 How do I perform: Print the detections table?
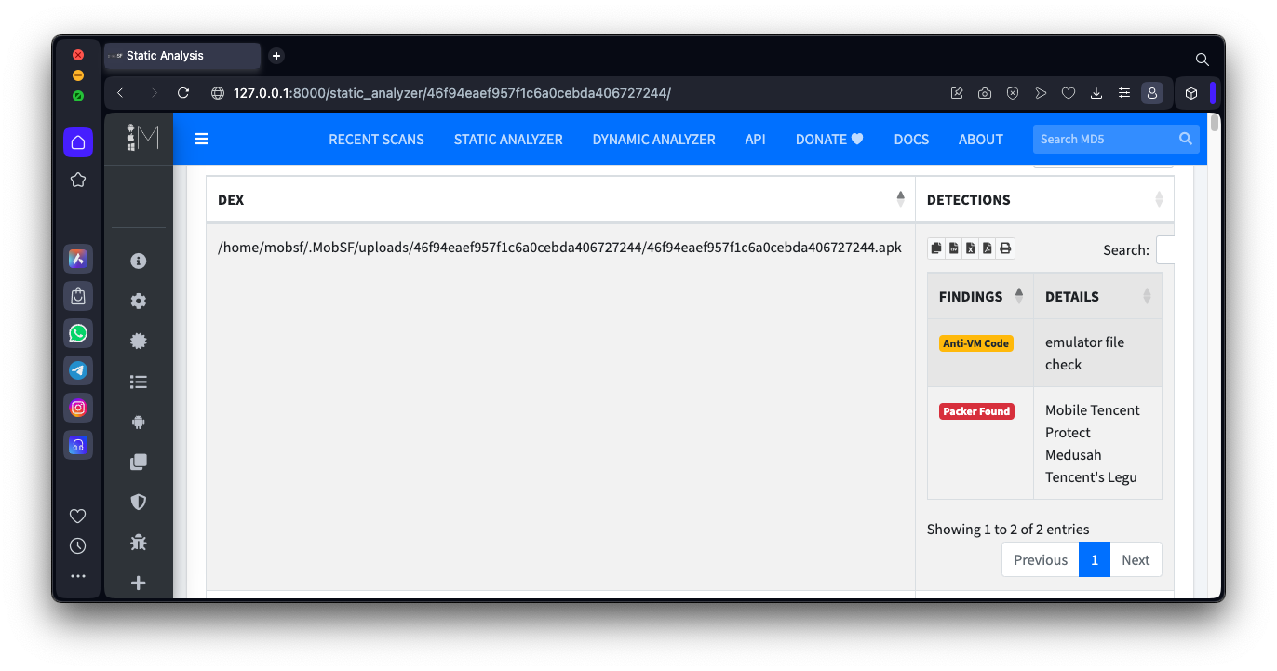click(x=1005, y=248)
